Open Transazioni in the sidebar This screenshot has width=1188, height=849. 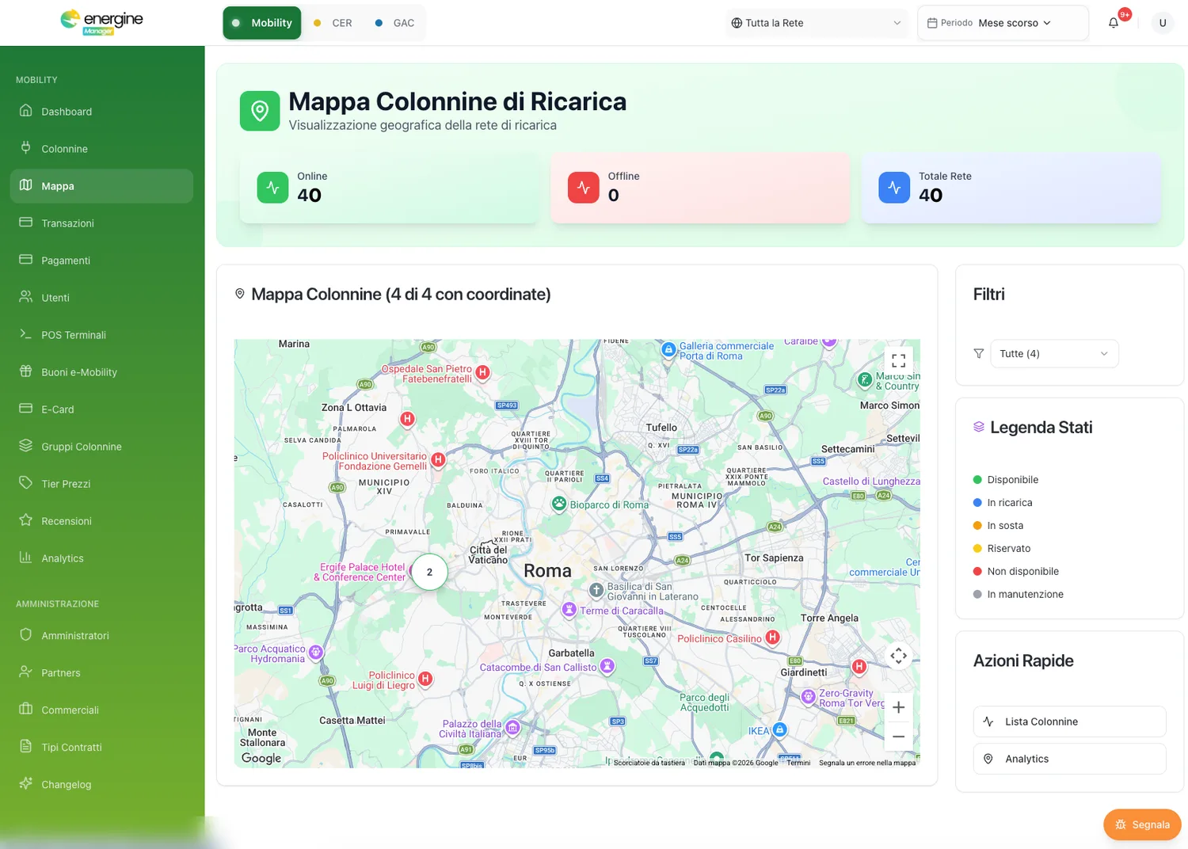[101, 223]
